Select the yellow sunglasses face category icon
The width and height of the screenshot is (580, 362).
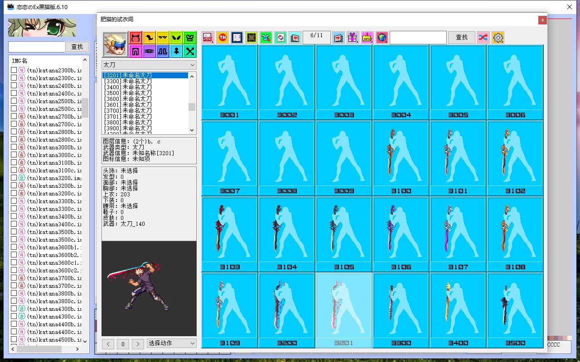[x=163, y=37]
